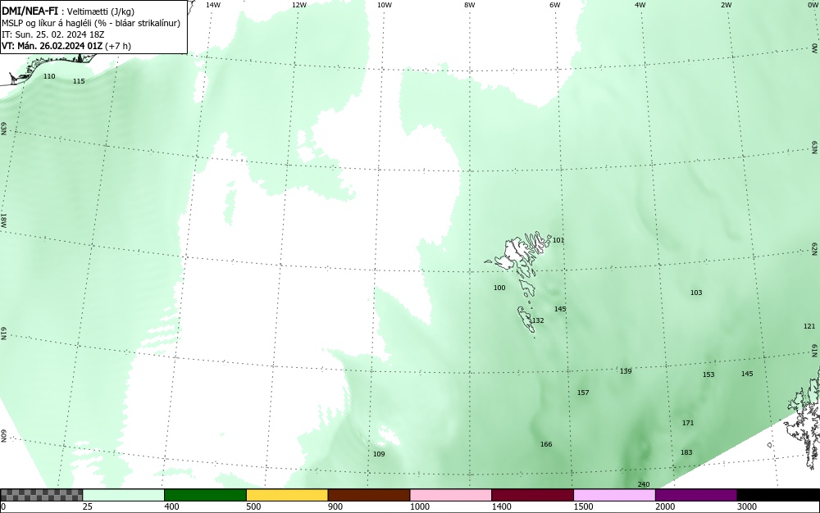
Task: Click the dark green 400 legend swatch
Action: [205, 495]
